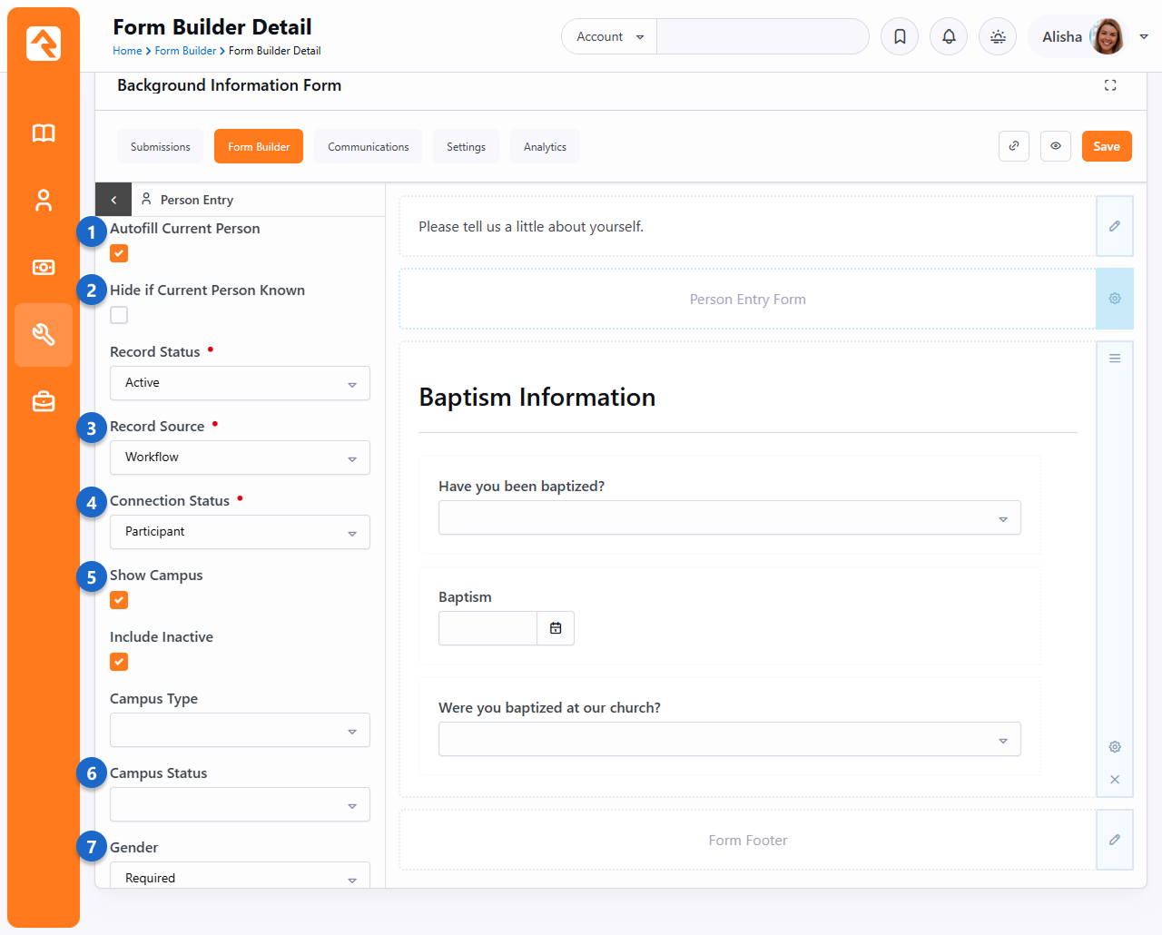The height and width of the screenshot is (935, 1162).
Task: Click the fullscreen expand icon
Action: pyautogui.click(x=1110, y=85)
